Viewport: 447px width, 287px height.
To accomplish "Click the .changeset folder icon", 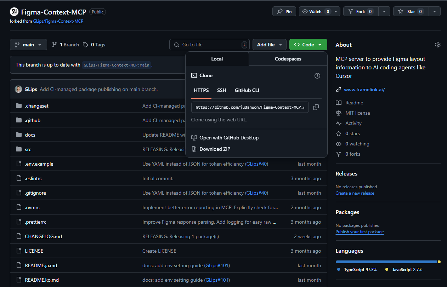I will point(19,106).
